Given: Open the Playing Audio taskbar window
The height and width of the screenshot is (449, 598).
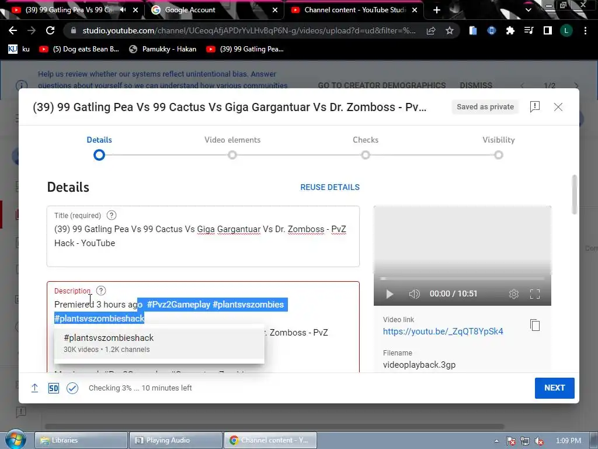Looking at the screenshot, I should coord(175,440).
